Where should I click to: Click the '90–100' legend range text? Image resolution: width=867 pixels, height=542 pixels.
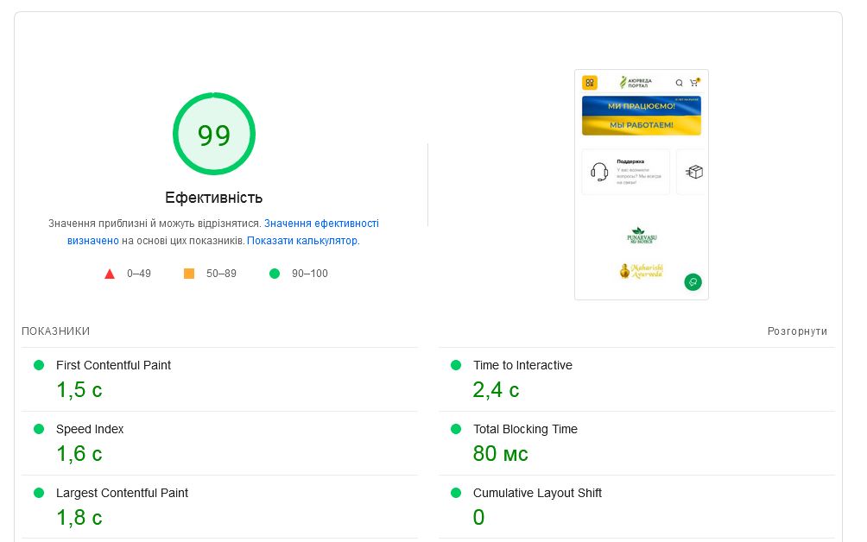[x=310, y=274]
